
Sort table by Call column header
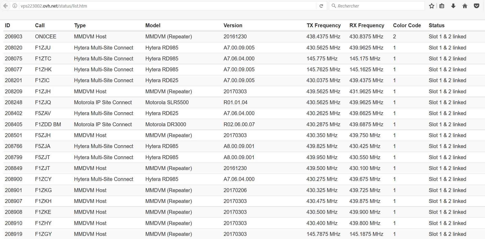pos(40,25)
